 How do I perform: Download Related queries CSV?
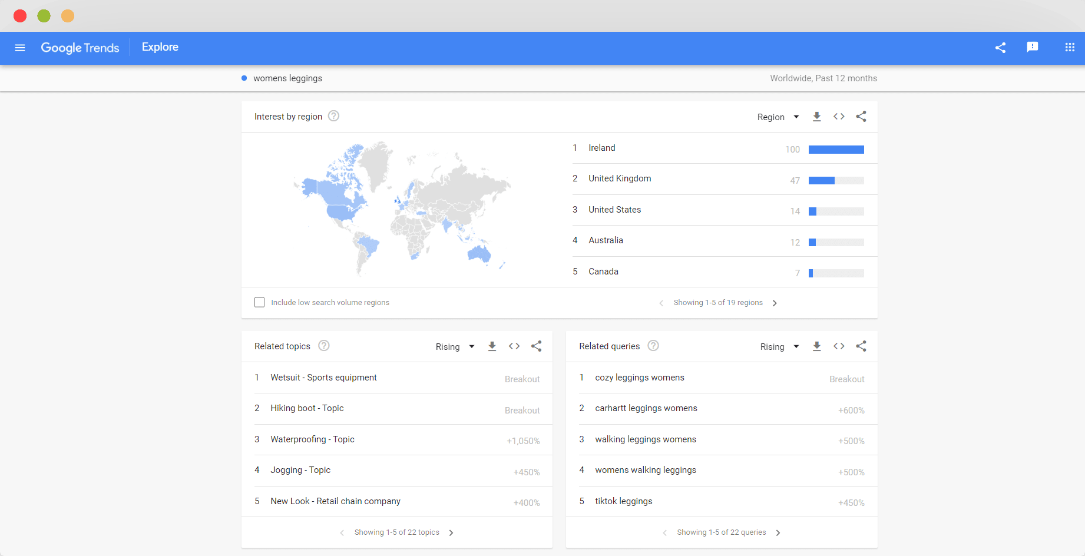tap(816, 346)
